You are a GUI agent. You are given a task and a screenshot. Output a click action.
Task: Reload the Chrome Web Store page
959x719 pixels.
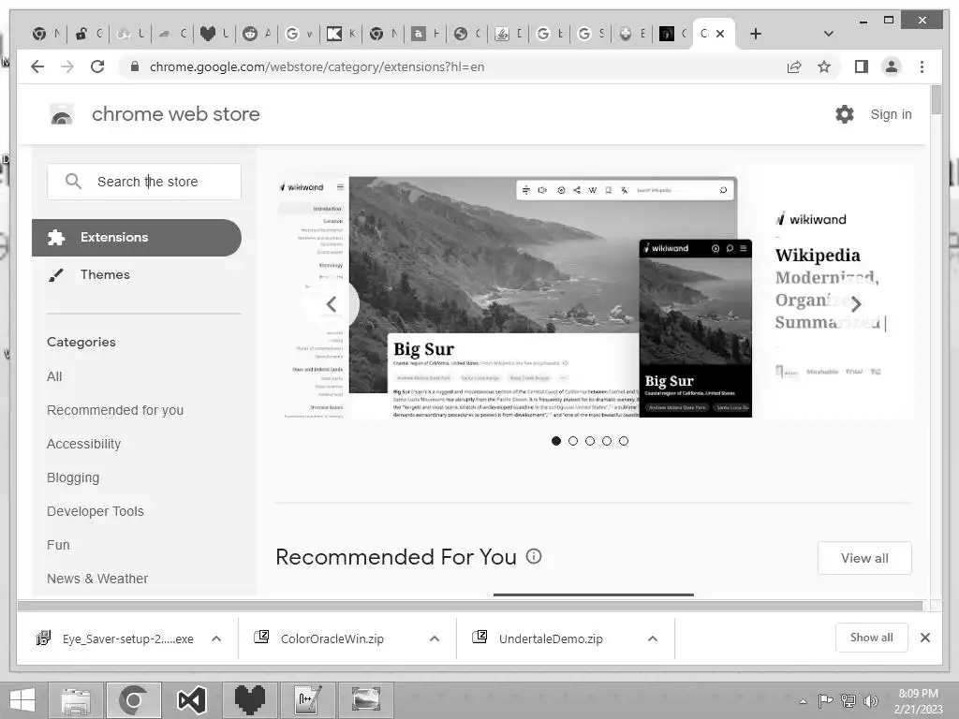pos(97,66)
